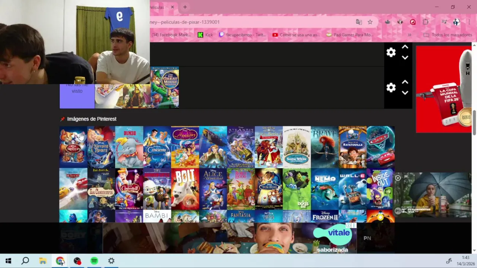Viewport: 477px width, 268px height.
Task: Select the Ratatouille poster
Action: (353, 147)
